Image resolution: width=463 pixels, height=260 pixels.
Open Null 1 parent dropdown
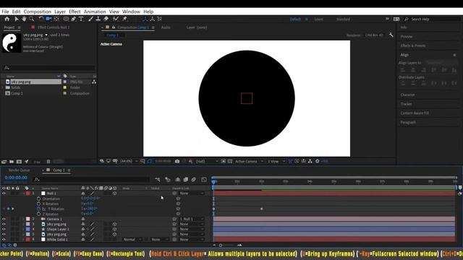pyautogui.click(x=191, y=194)
